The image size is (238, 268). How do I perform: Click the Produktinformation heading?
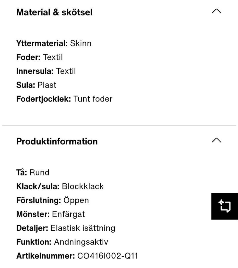point(57,141)
